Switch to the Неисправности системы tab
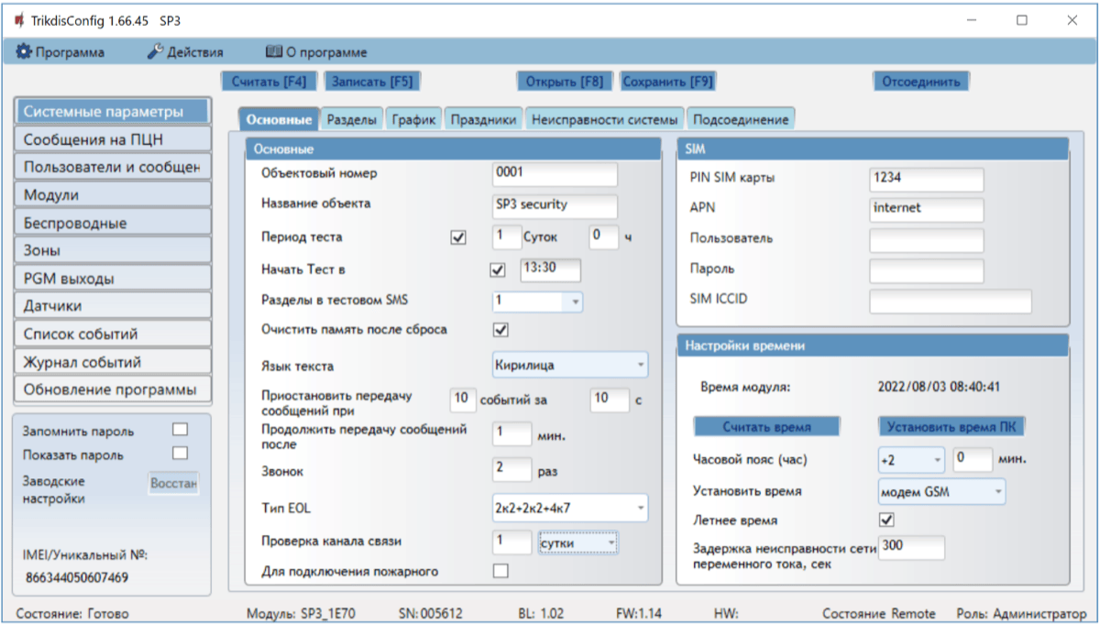 point(604,120)
